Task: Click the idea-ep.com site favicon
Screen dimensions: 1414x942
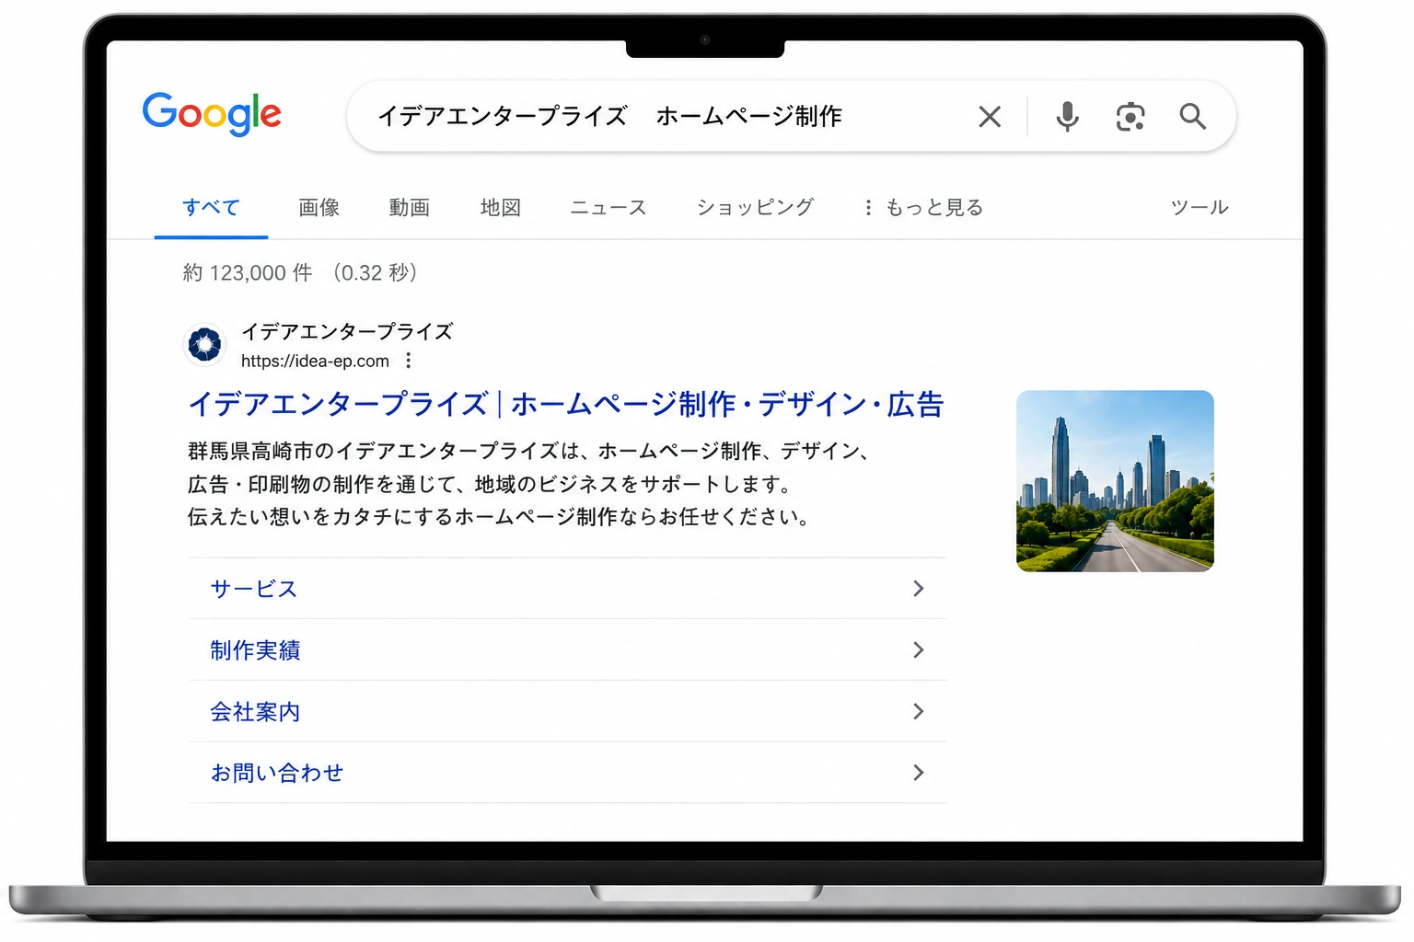Action: (x=205, y=345)
